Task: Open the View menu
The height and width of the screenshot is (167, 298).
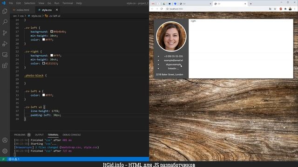Action: pyautogui.click(x=41, y=3)
